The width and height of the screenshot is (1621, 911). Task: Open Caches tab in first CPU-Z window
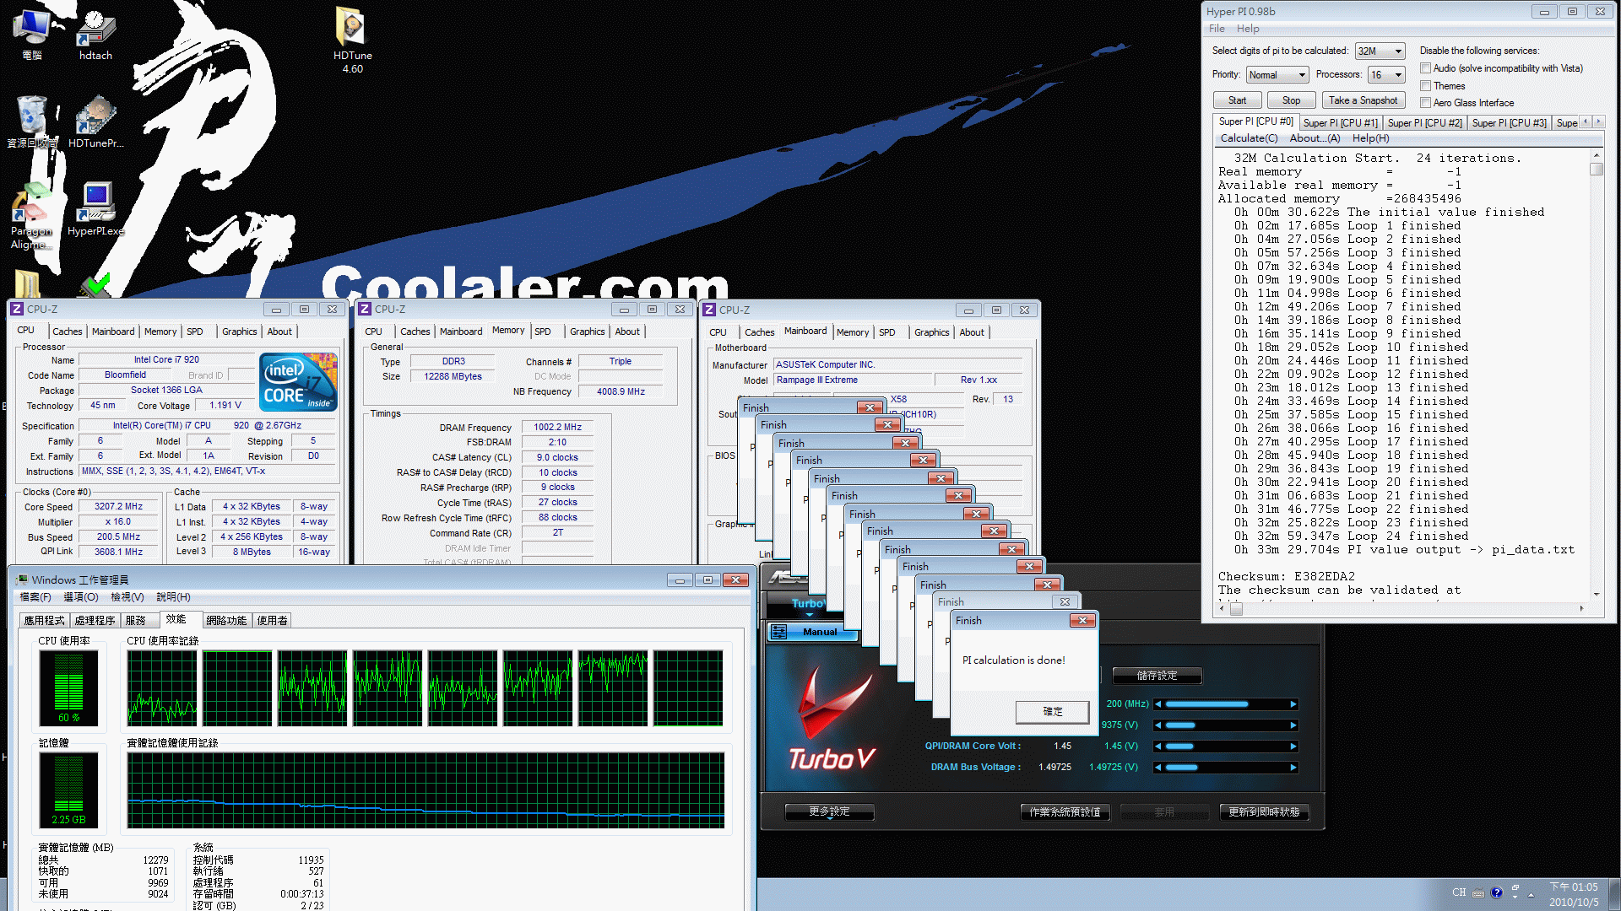click(68, 332)
